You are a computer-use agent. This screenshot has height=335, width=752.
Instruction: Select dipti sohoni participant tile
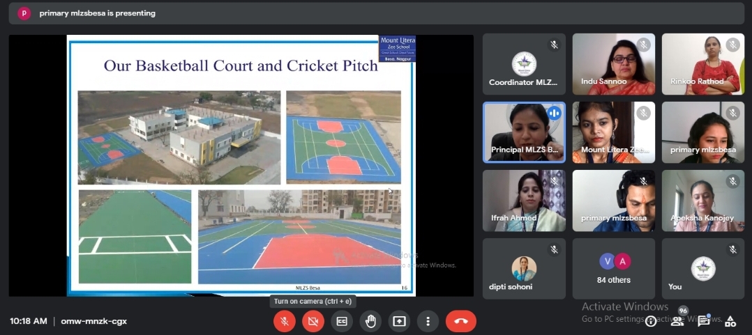tap(524, 269)
